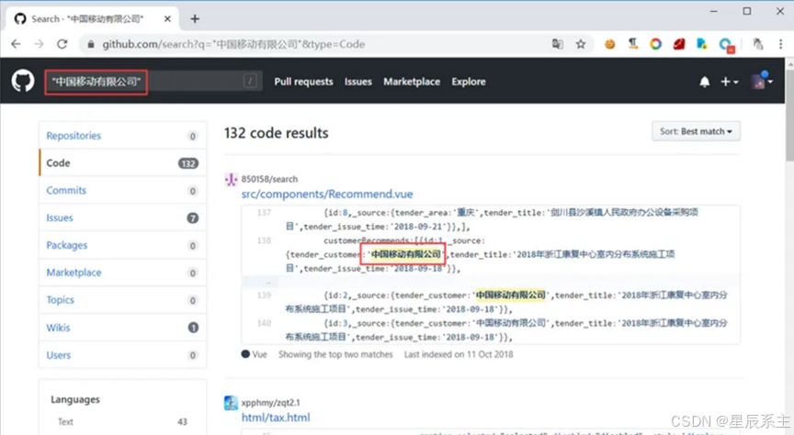This screenshot has height=435, width=794.
Task: Open the html/tax.html file link
Action: 276,418
